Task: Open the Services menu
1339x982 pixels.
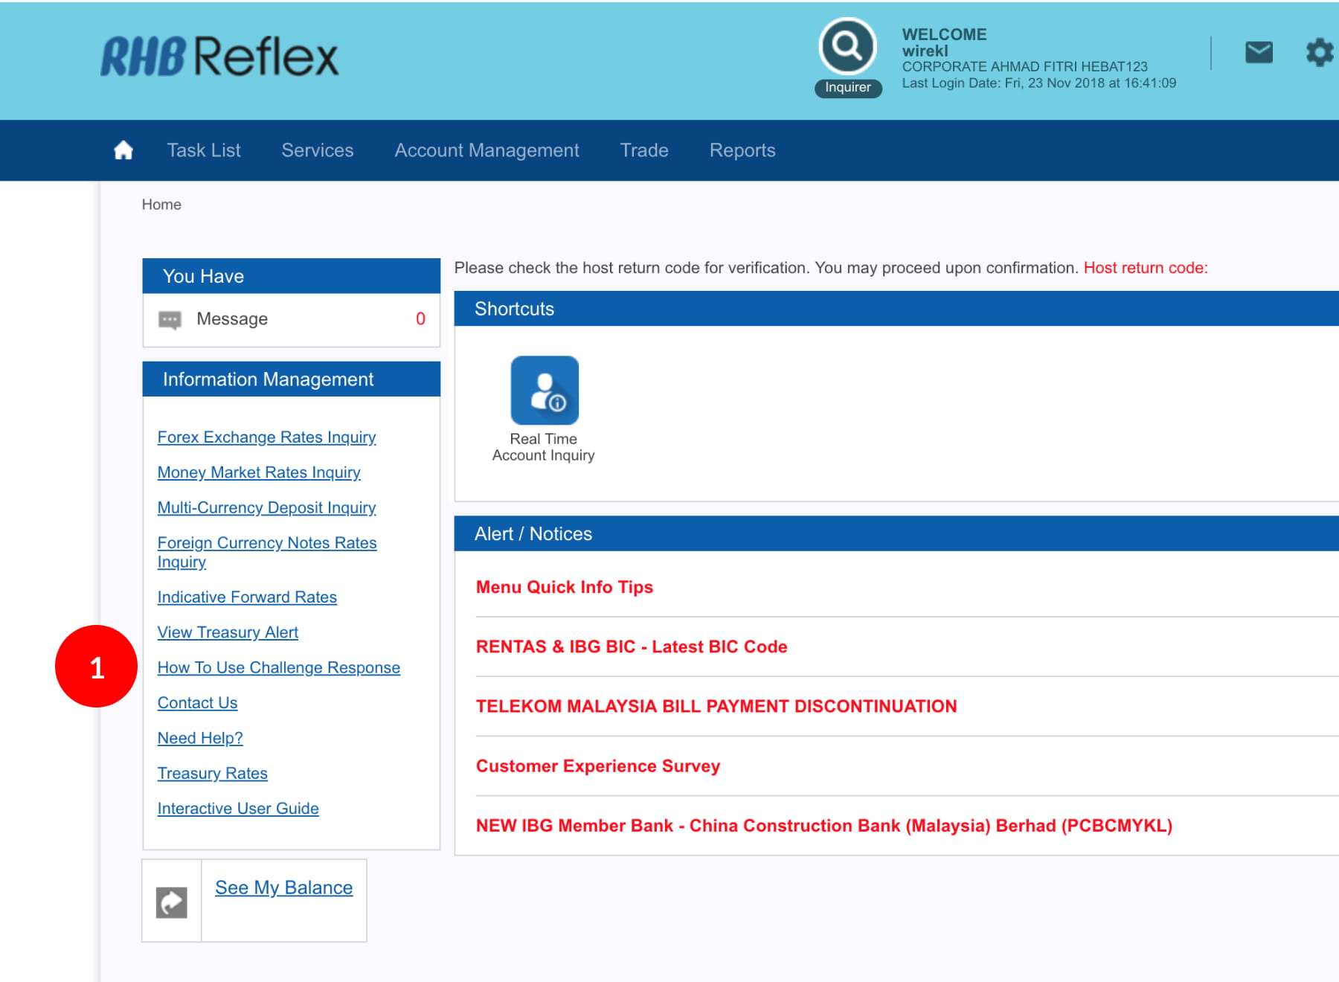Action: coord(317,150)
